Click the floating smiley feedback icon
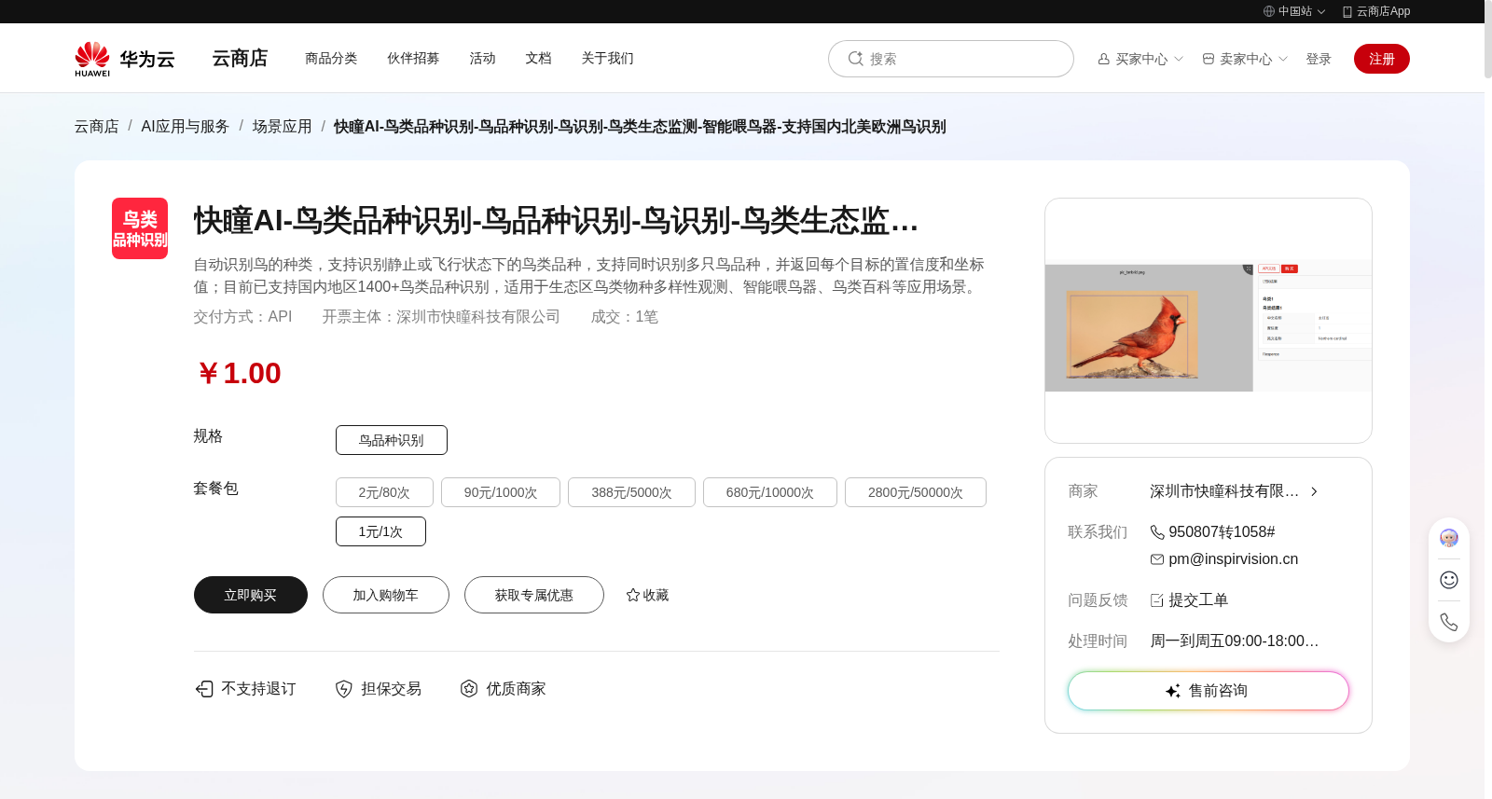 point(1449,580)
